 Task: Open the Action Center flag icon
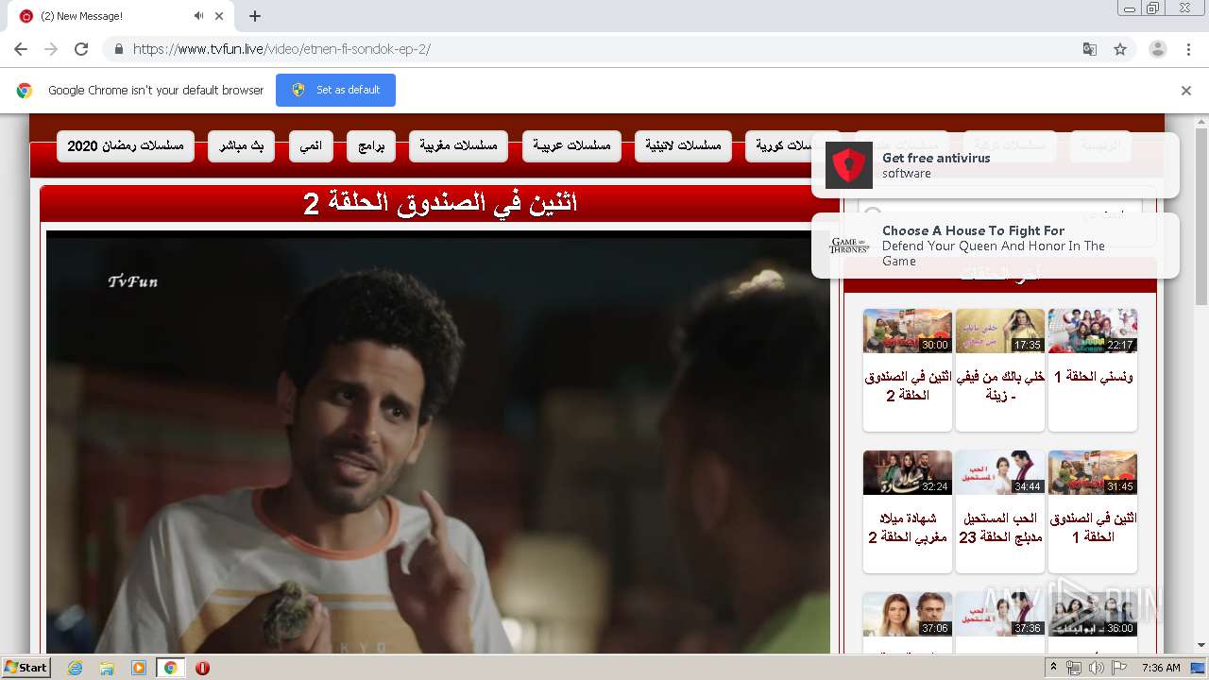click(x=1119, y=668)
